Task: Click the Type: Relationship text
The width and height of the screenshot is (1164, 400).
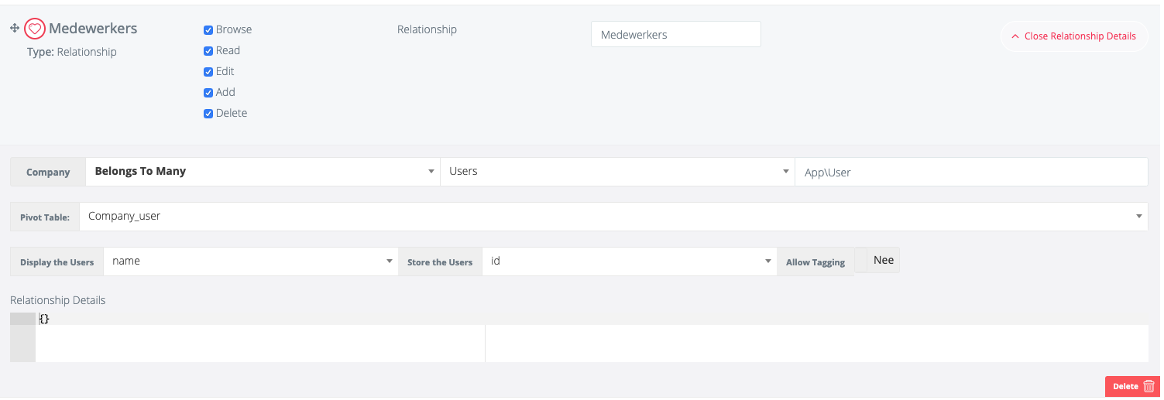Action: click(72, 52)
